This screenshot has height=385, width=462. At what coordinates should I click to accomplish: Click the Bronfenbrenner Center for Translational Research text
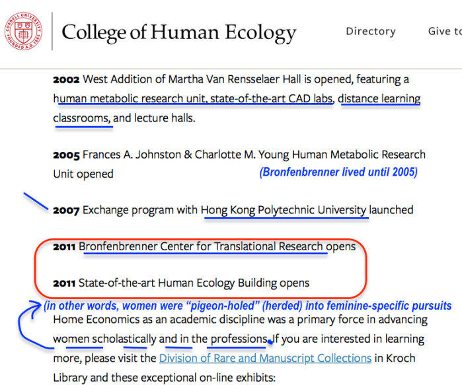point(201,247)
